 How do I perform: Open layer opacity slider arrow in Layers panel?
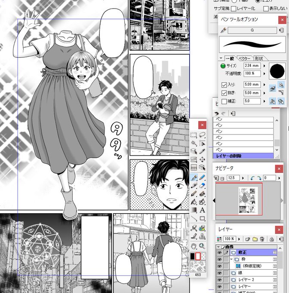(x=239, y=239)
